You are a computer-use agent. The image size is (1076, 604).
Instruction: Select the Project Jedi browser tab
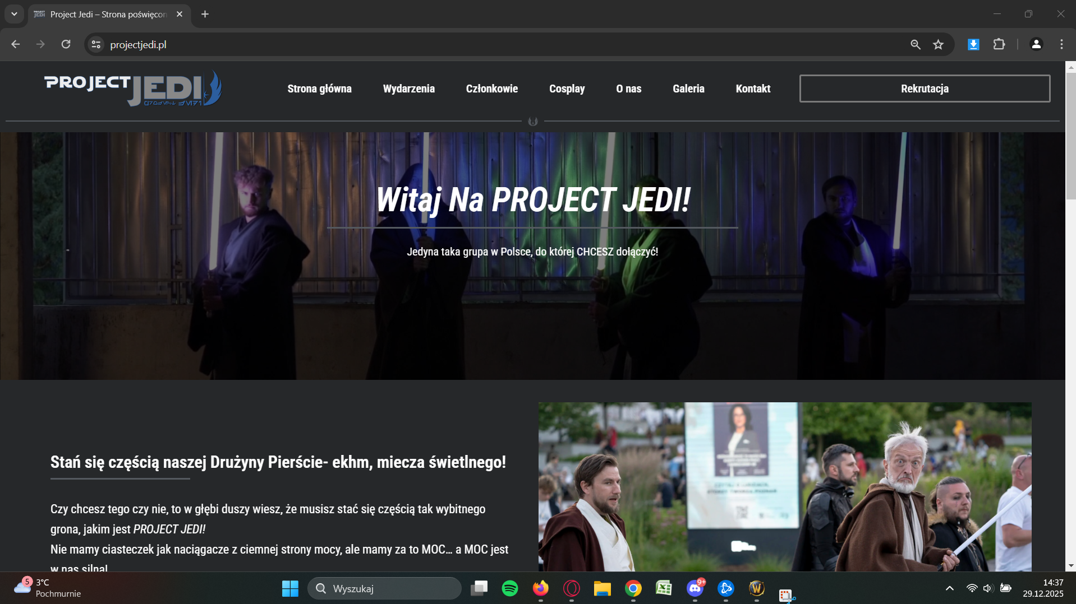(x=109, y=14)
